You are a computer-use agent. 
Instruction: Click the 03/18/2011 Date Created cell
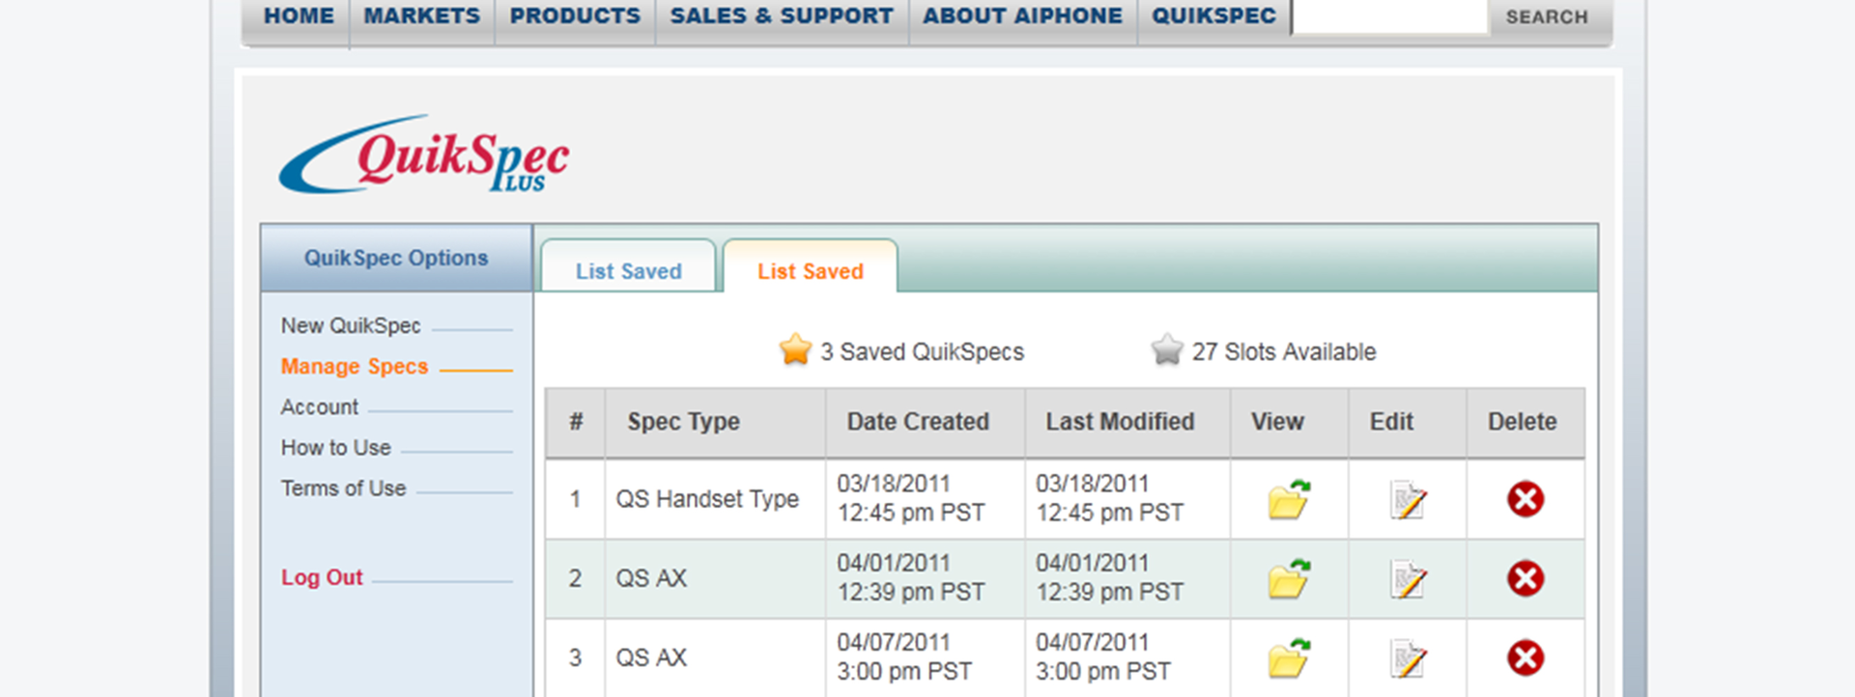pyautogui.click(x=925, y=499)
